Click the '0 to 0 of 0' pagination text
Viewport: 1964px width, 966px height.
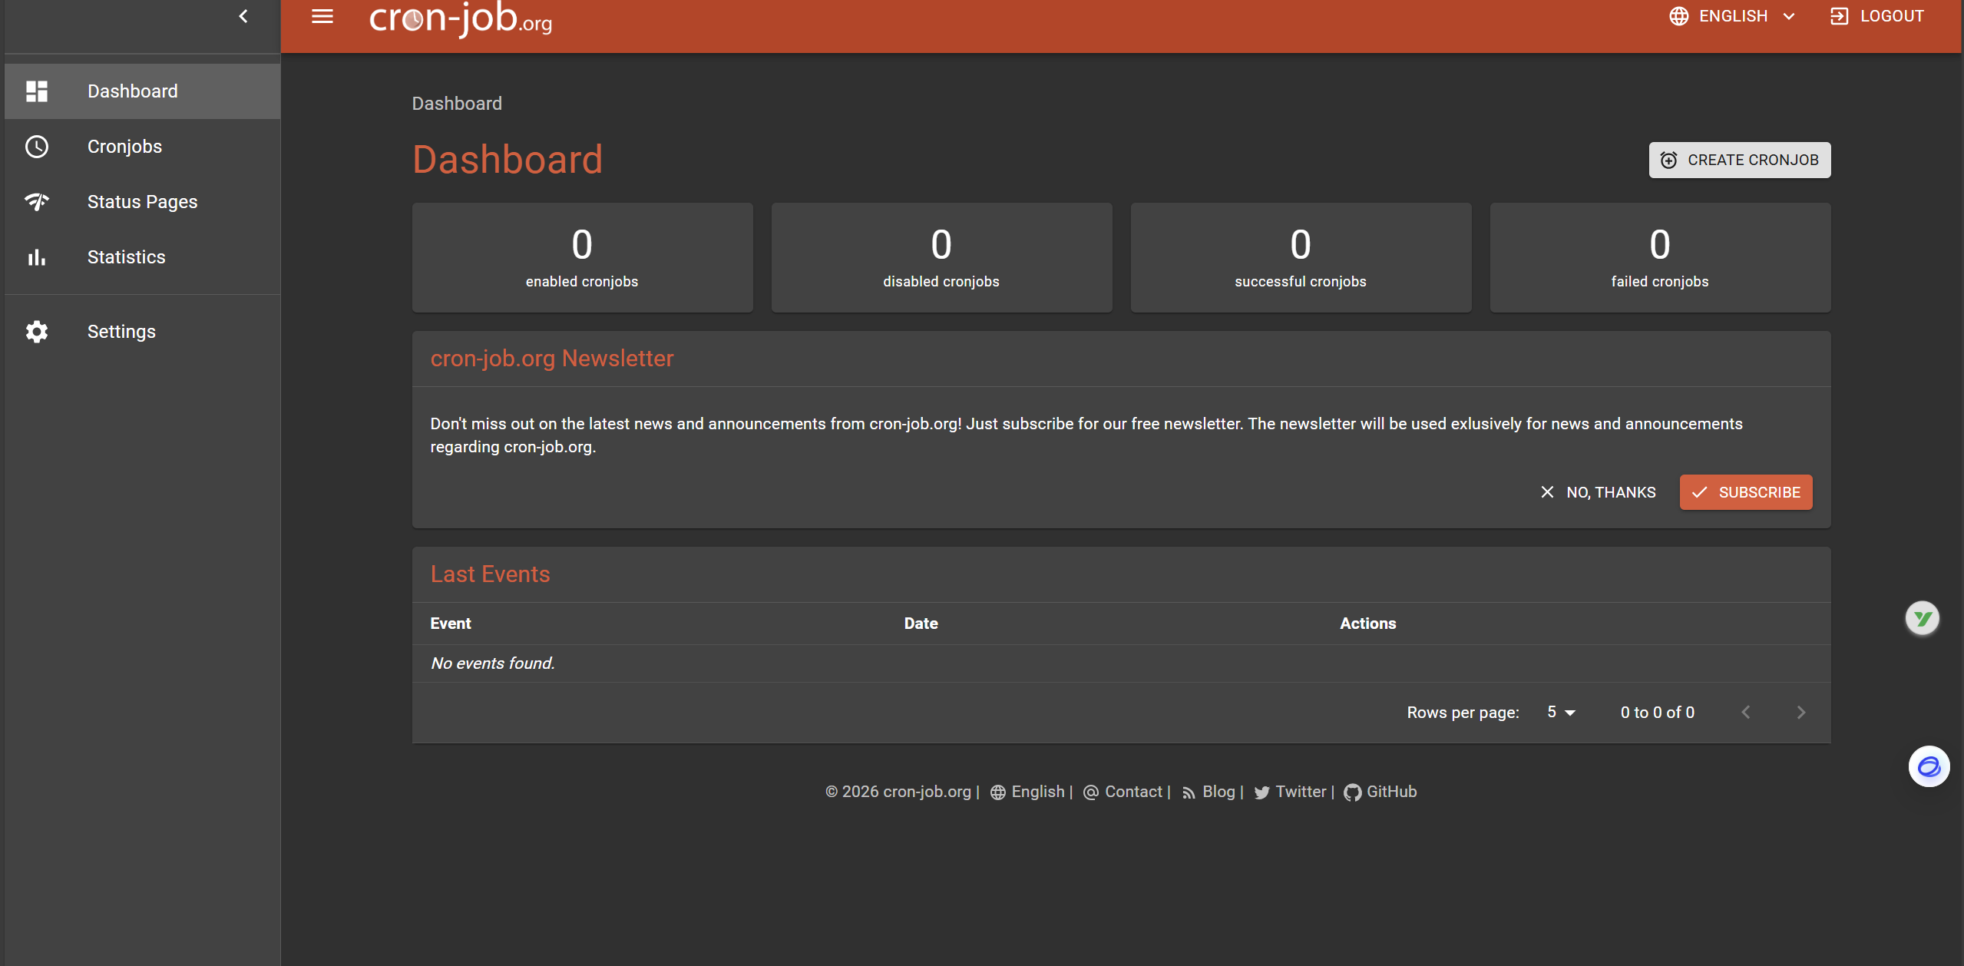click(1658, 713)
